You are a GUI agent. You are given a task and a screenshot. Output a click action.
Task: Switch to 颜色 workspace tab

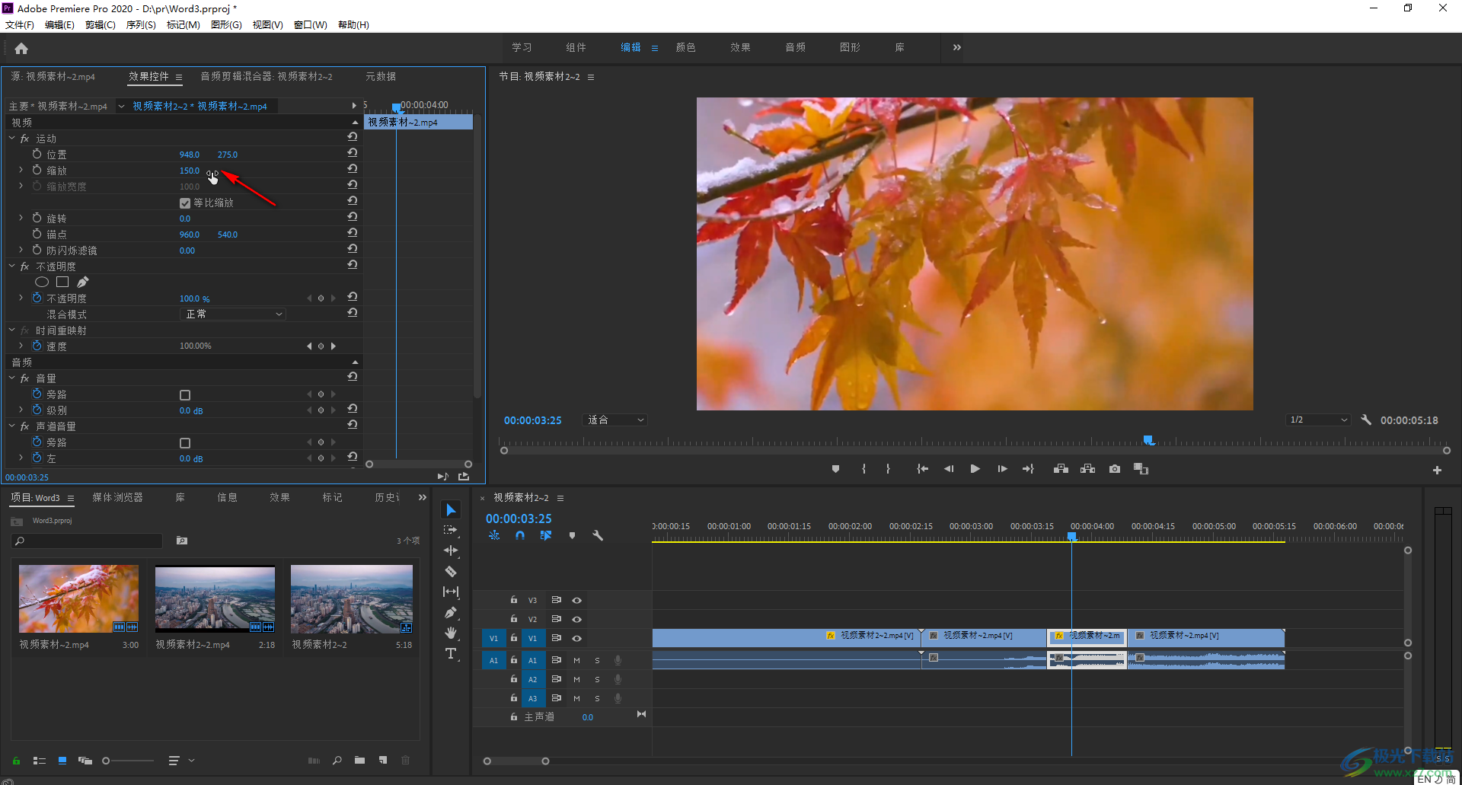click(x=685, y=47)
